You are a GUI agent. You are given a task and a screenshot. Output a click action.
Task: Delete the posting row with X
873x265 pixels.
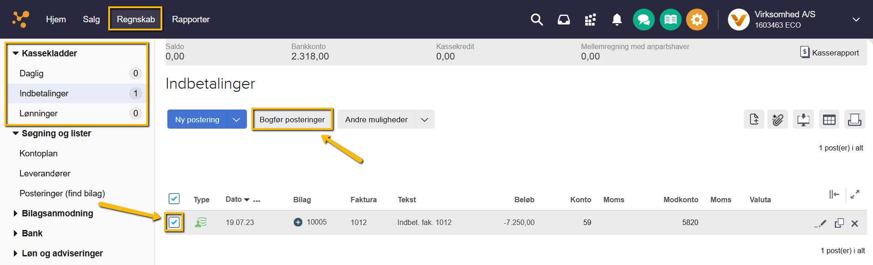pos(854,223)
